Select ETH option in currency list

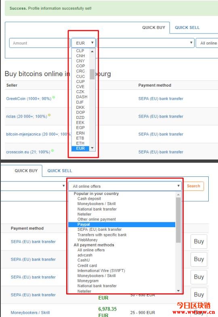point(80,143)
